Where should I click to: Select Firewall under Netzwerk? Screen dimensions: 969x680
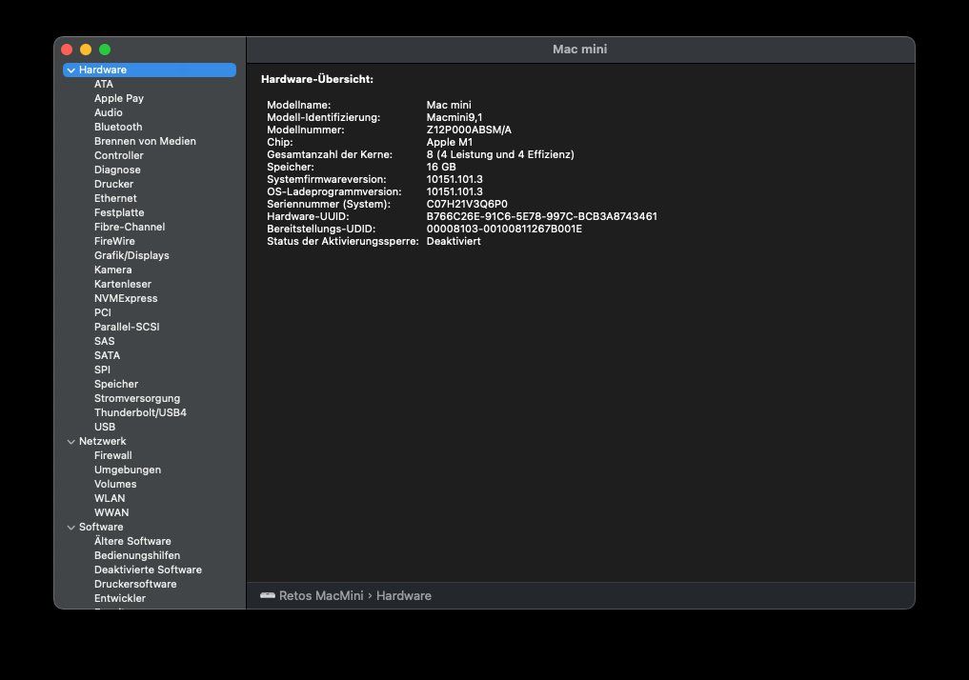[113, 455]
